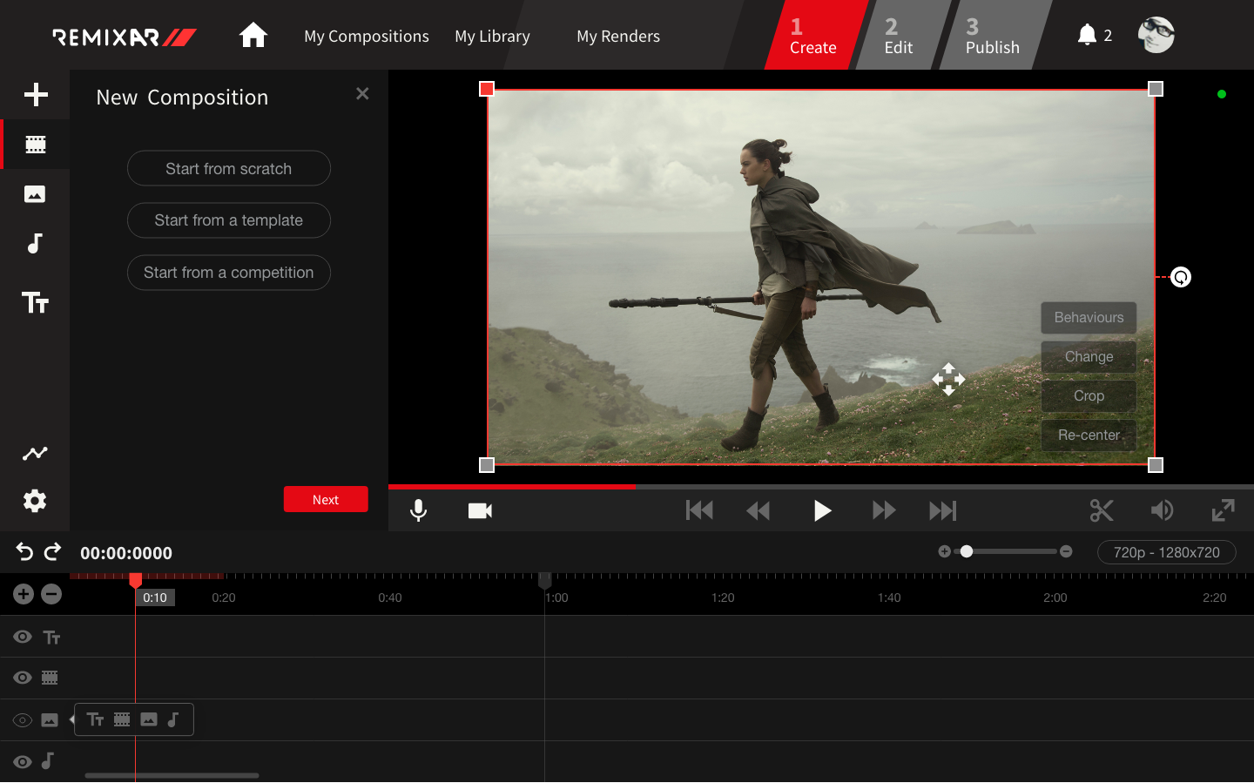This screenshot has height=783, width=1254.
Task: Click the timeline zoom slider handle
Action: tap(967, 551)
